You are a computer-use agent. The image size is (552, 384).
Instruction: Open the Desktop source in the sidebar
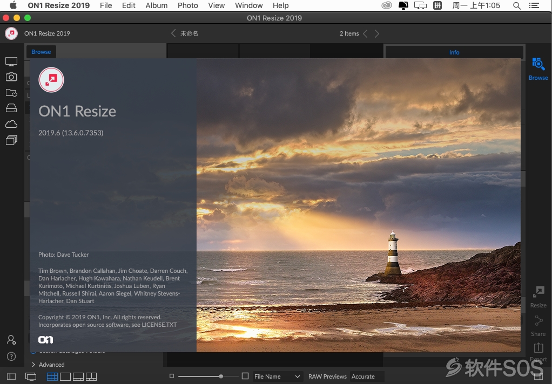tap(11, 61)
